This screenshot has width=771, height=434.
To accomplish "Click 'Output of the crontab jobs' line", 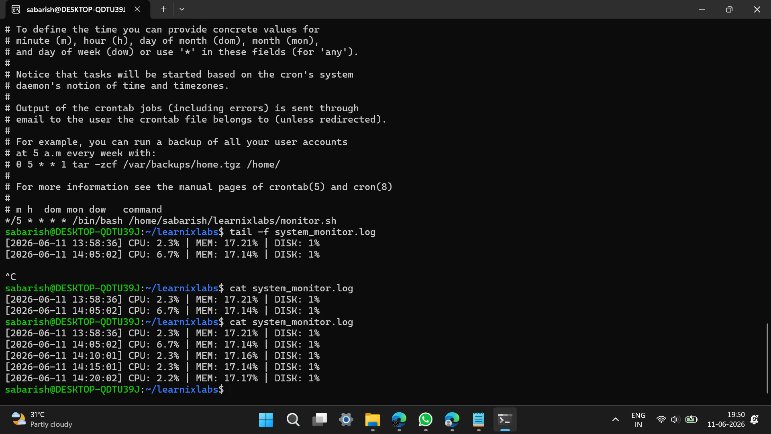I will [182, 108].
